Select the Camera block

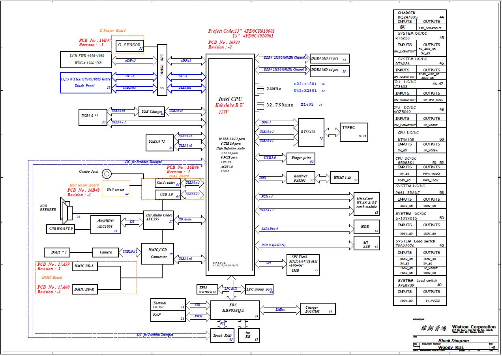106,252
